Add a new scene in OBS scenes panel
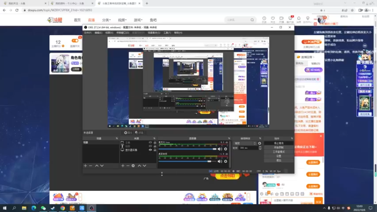Screen dimensions: 377x212 click(x=85, y=166)
